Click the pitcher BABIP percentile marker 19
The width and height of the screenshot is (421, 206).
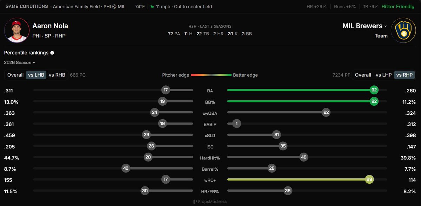click(163, 124)
